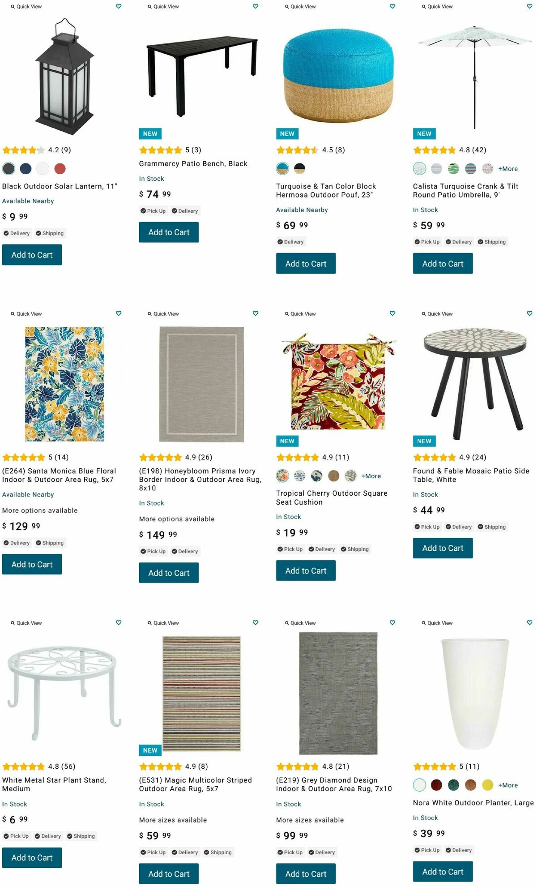Screen dimensions: 537x887
Task: Add Grammercy Patio Bench to cart
Action: (169, 232)
